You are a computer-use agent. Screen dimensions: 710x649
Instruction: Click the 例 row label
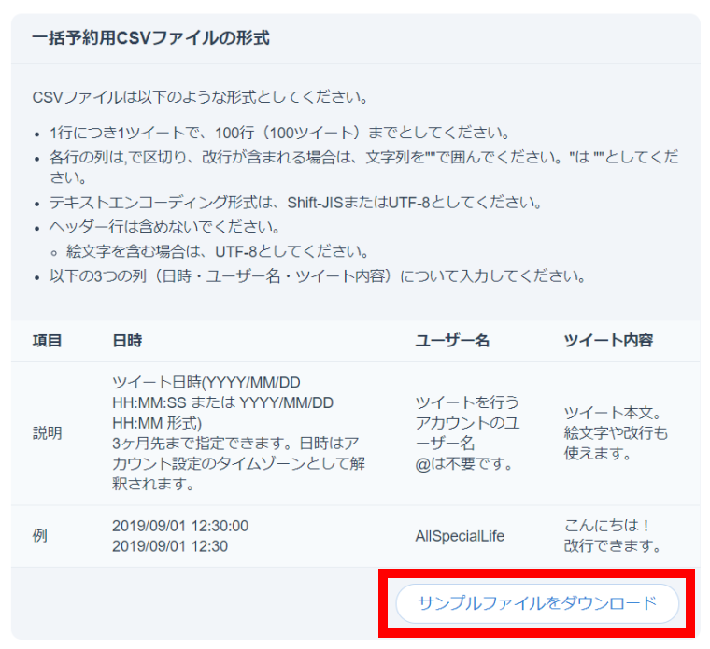click(x=39, y=536)
